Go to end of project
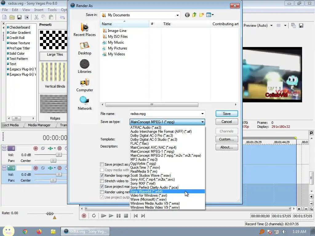 (x=143, y=216)
